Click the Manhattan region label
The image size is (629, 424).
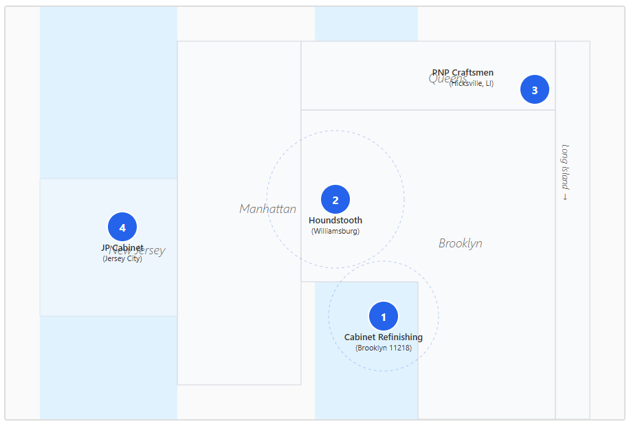(267, 209)
